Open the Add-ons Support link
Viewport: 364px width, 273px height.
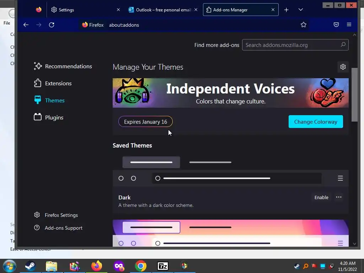(58, 228)
